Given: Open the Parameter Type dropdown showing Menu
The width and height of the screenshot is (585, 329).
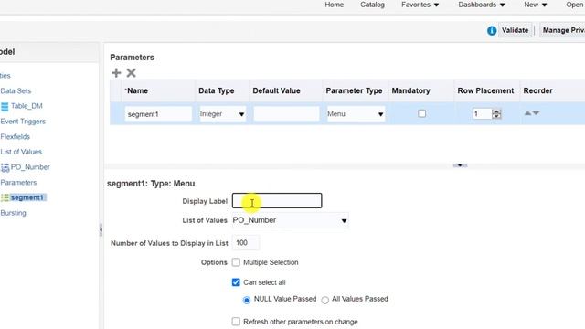Looking at the screenshot, I should pyautogui.click(x=356, y=113).
